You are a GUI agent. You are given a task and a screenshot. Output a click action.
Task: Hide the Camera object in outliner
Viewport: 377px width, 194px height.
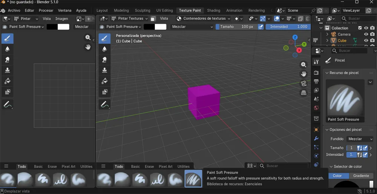[x=366, y=34]
